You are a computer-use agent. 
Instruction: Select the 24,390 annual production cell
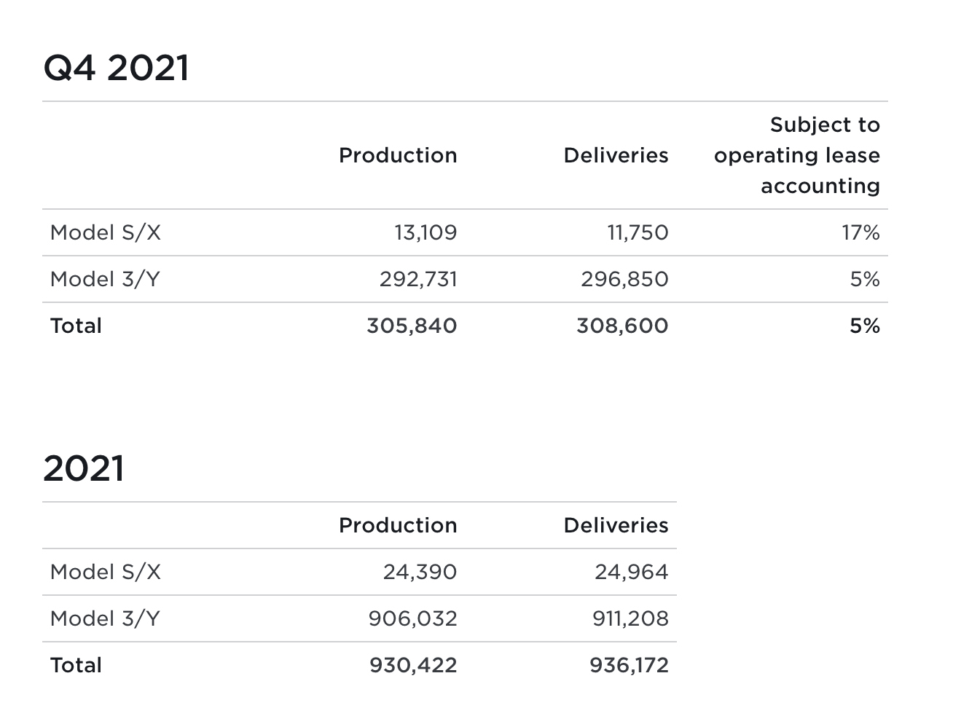pyautogui.click(x=420, y=572)
